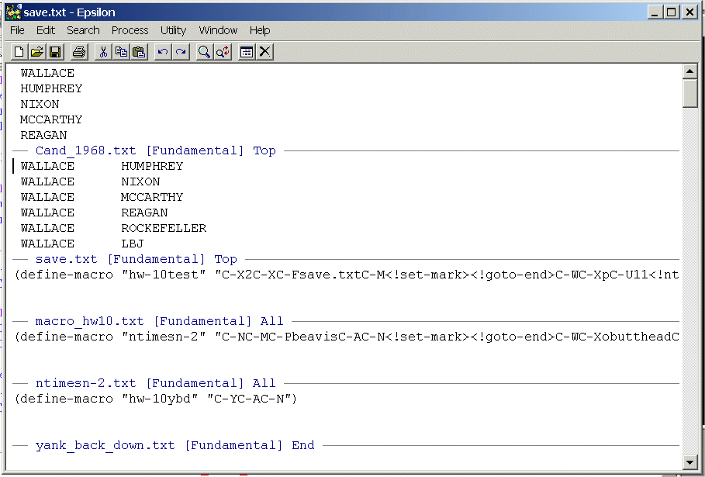Click the Copy toolbar icon
The width and height of the screenshot is (705, 477).
tap(121, 52)
